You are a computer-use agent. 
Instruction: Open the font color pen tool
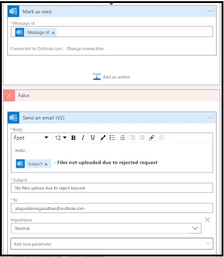[103, 138]
